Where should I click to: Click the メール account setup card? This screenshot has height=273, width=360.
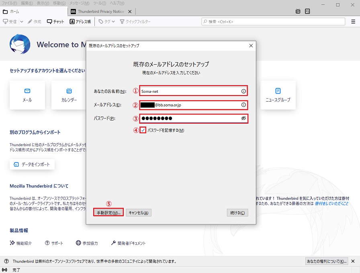point(27,95)
